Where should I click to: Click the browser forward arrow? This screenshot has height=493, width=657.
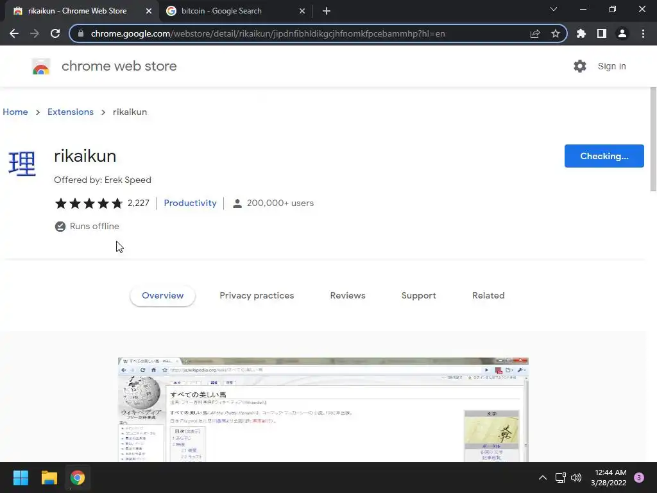[35, 33]
